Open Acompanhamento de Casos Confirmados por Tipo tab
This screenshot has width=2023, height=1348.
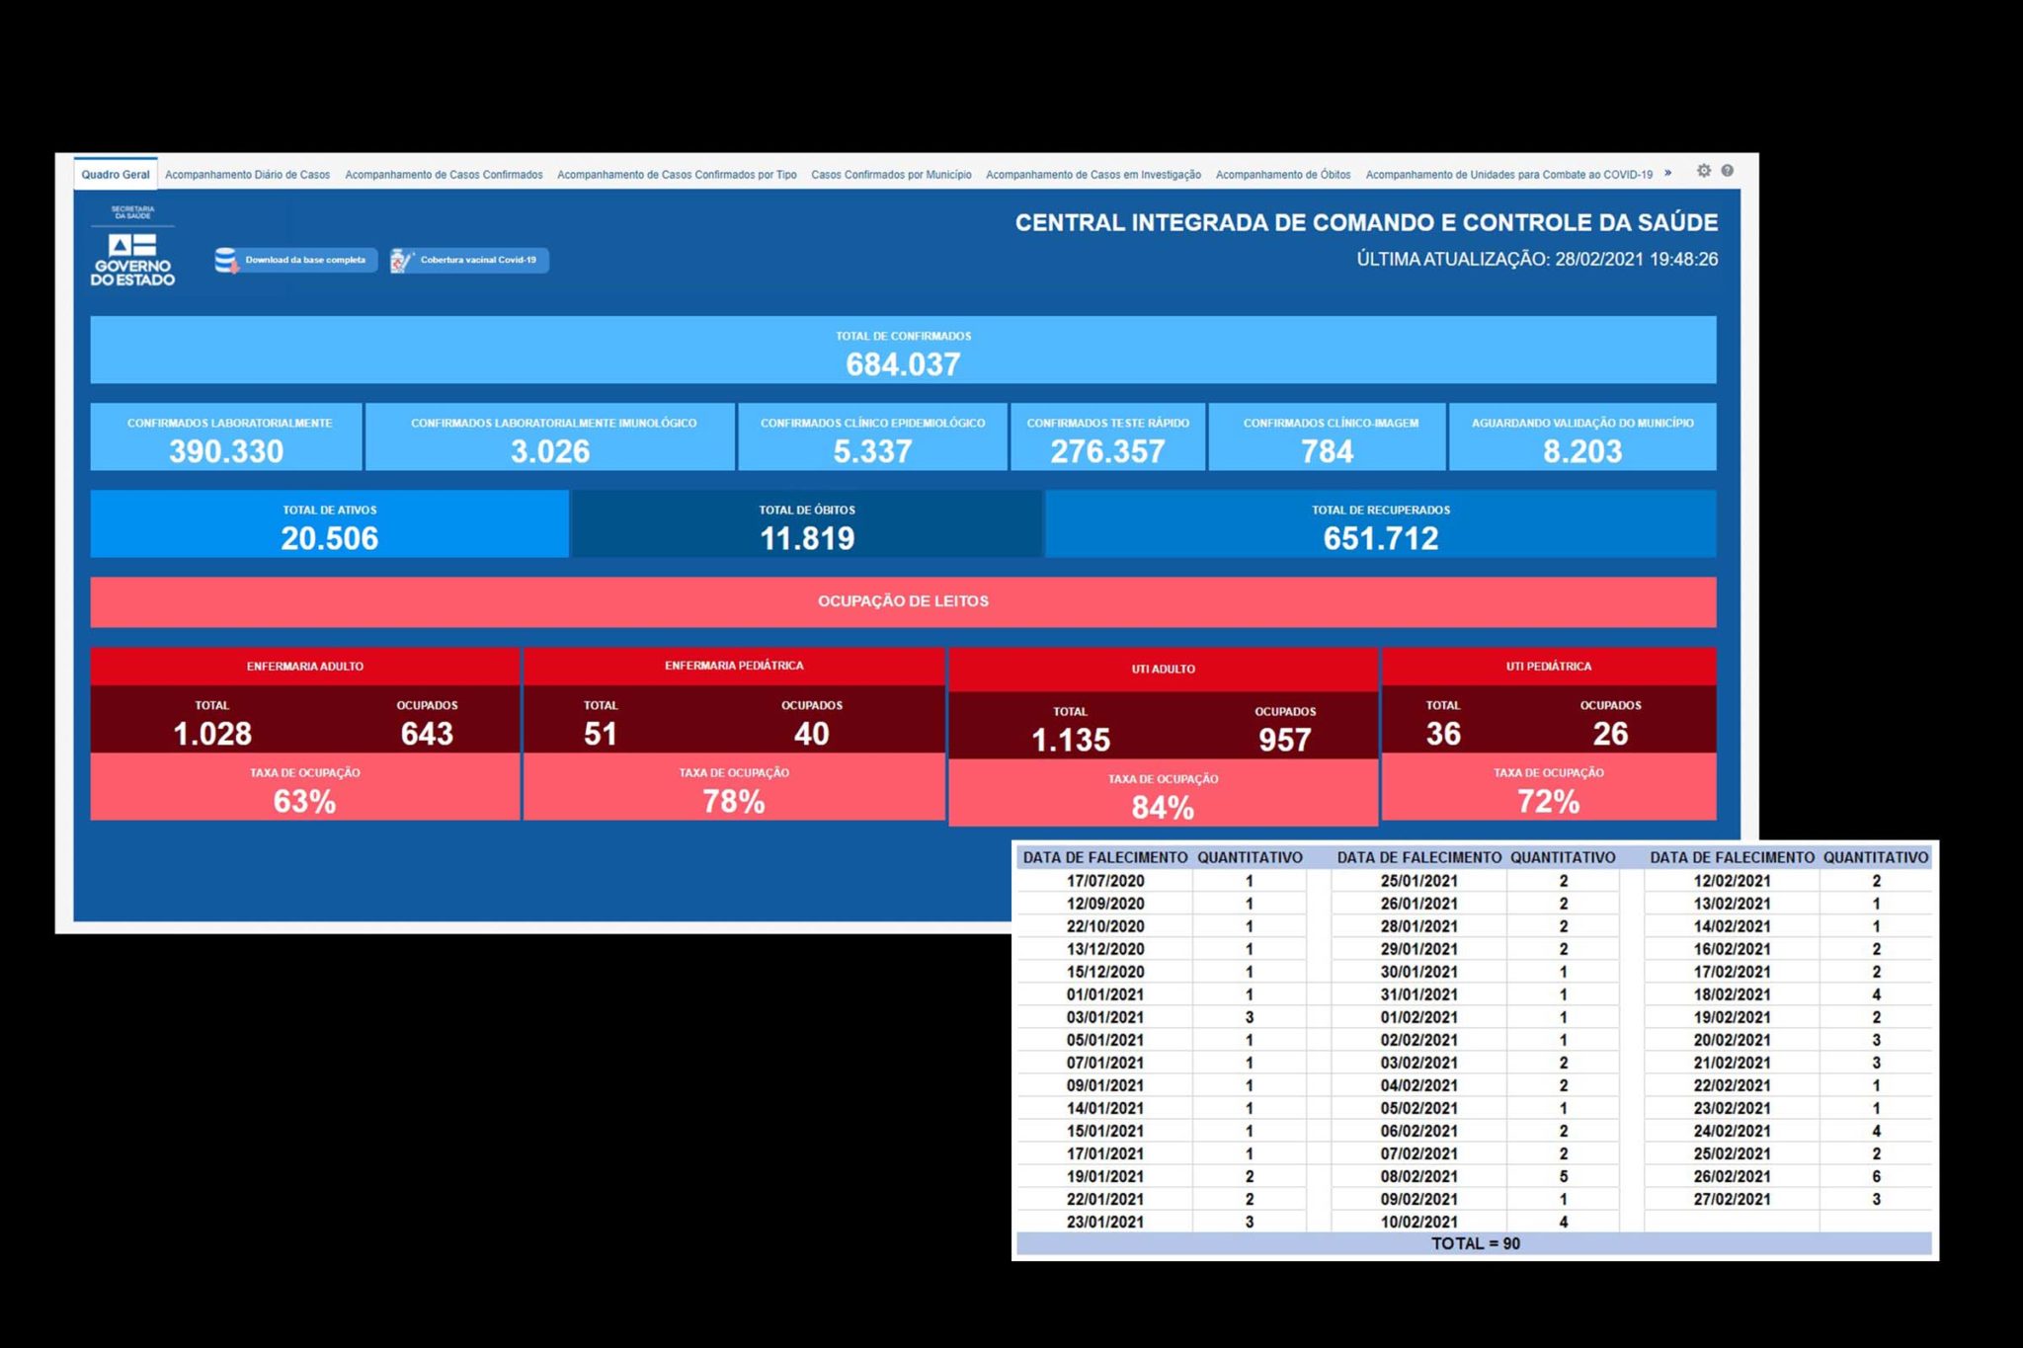pos(677,175)
